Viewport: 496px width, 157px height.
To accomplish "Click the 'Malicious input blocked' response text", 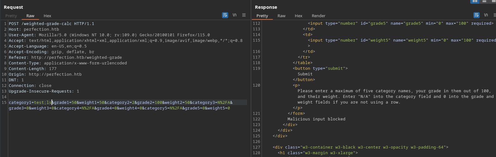I will [316, 119].
